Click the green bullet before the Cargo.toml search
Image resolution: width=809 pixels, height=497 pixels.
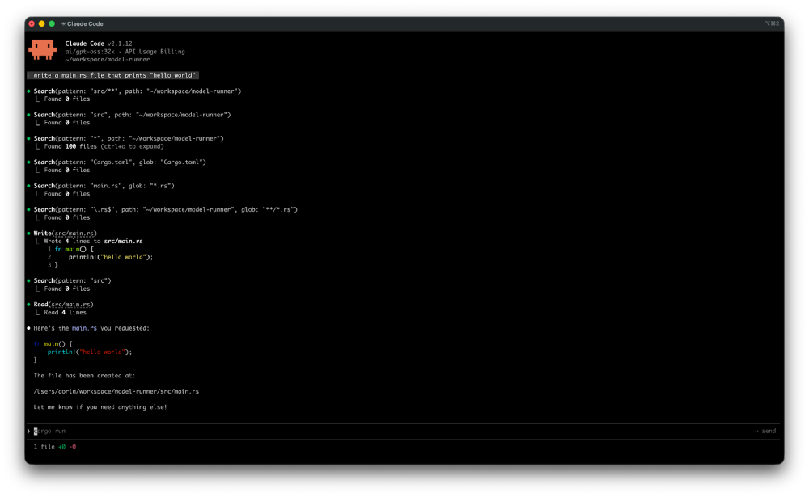point(28,162)
